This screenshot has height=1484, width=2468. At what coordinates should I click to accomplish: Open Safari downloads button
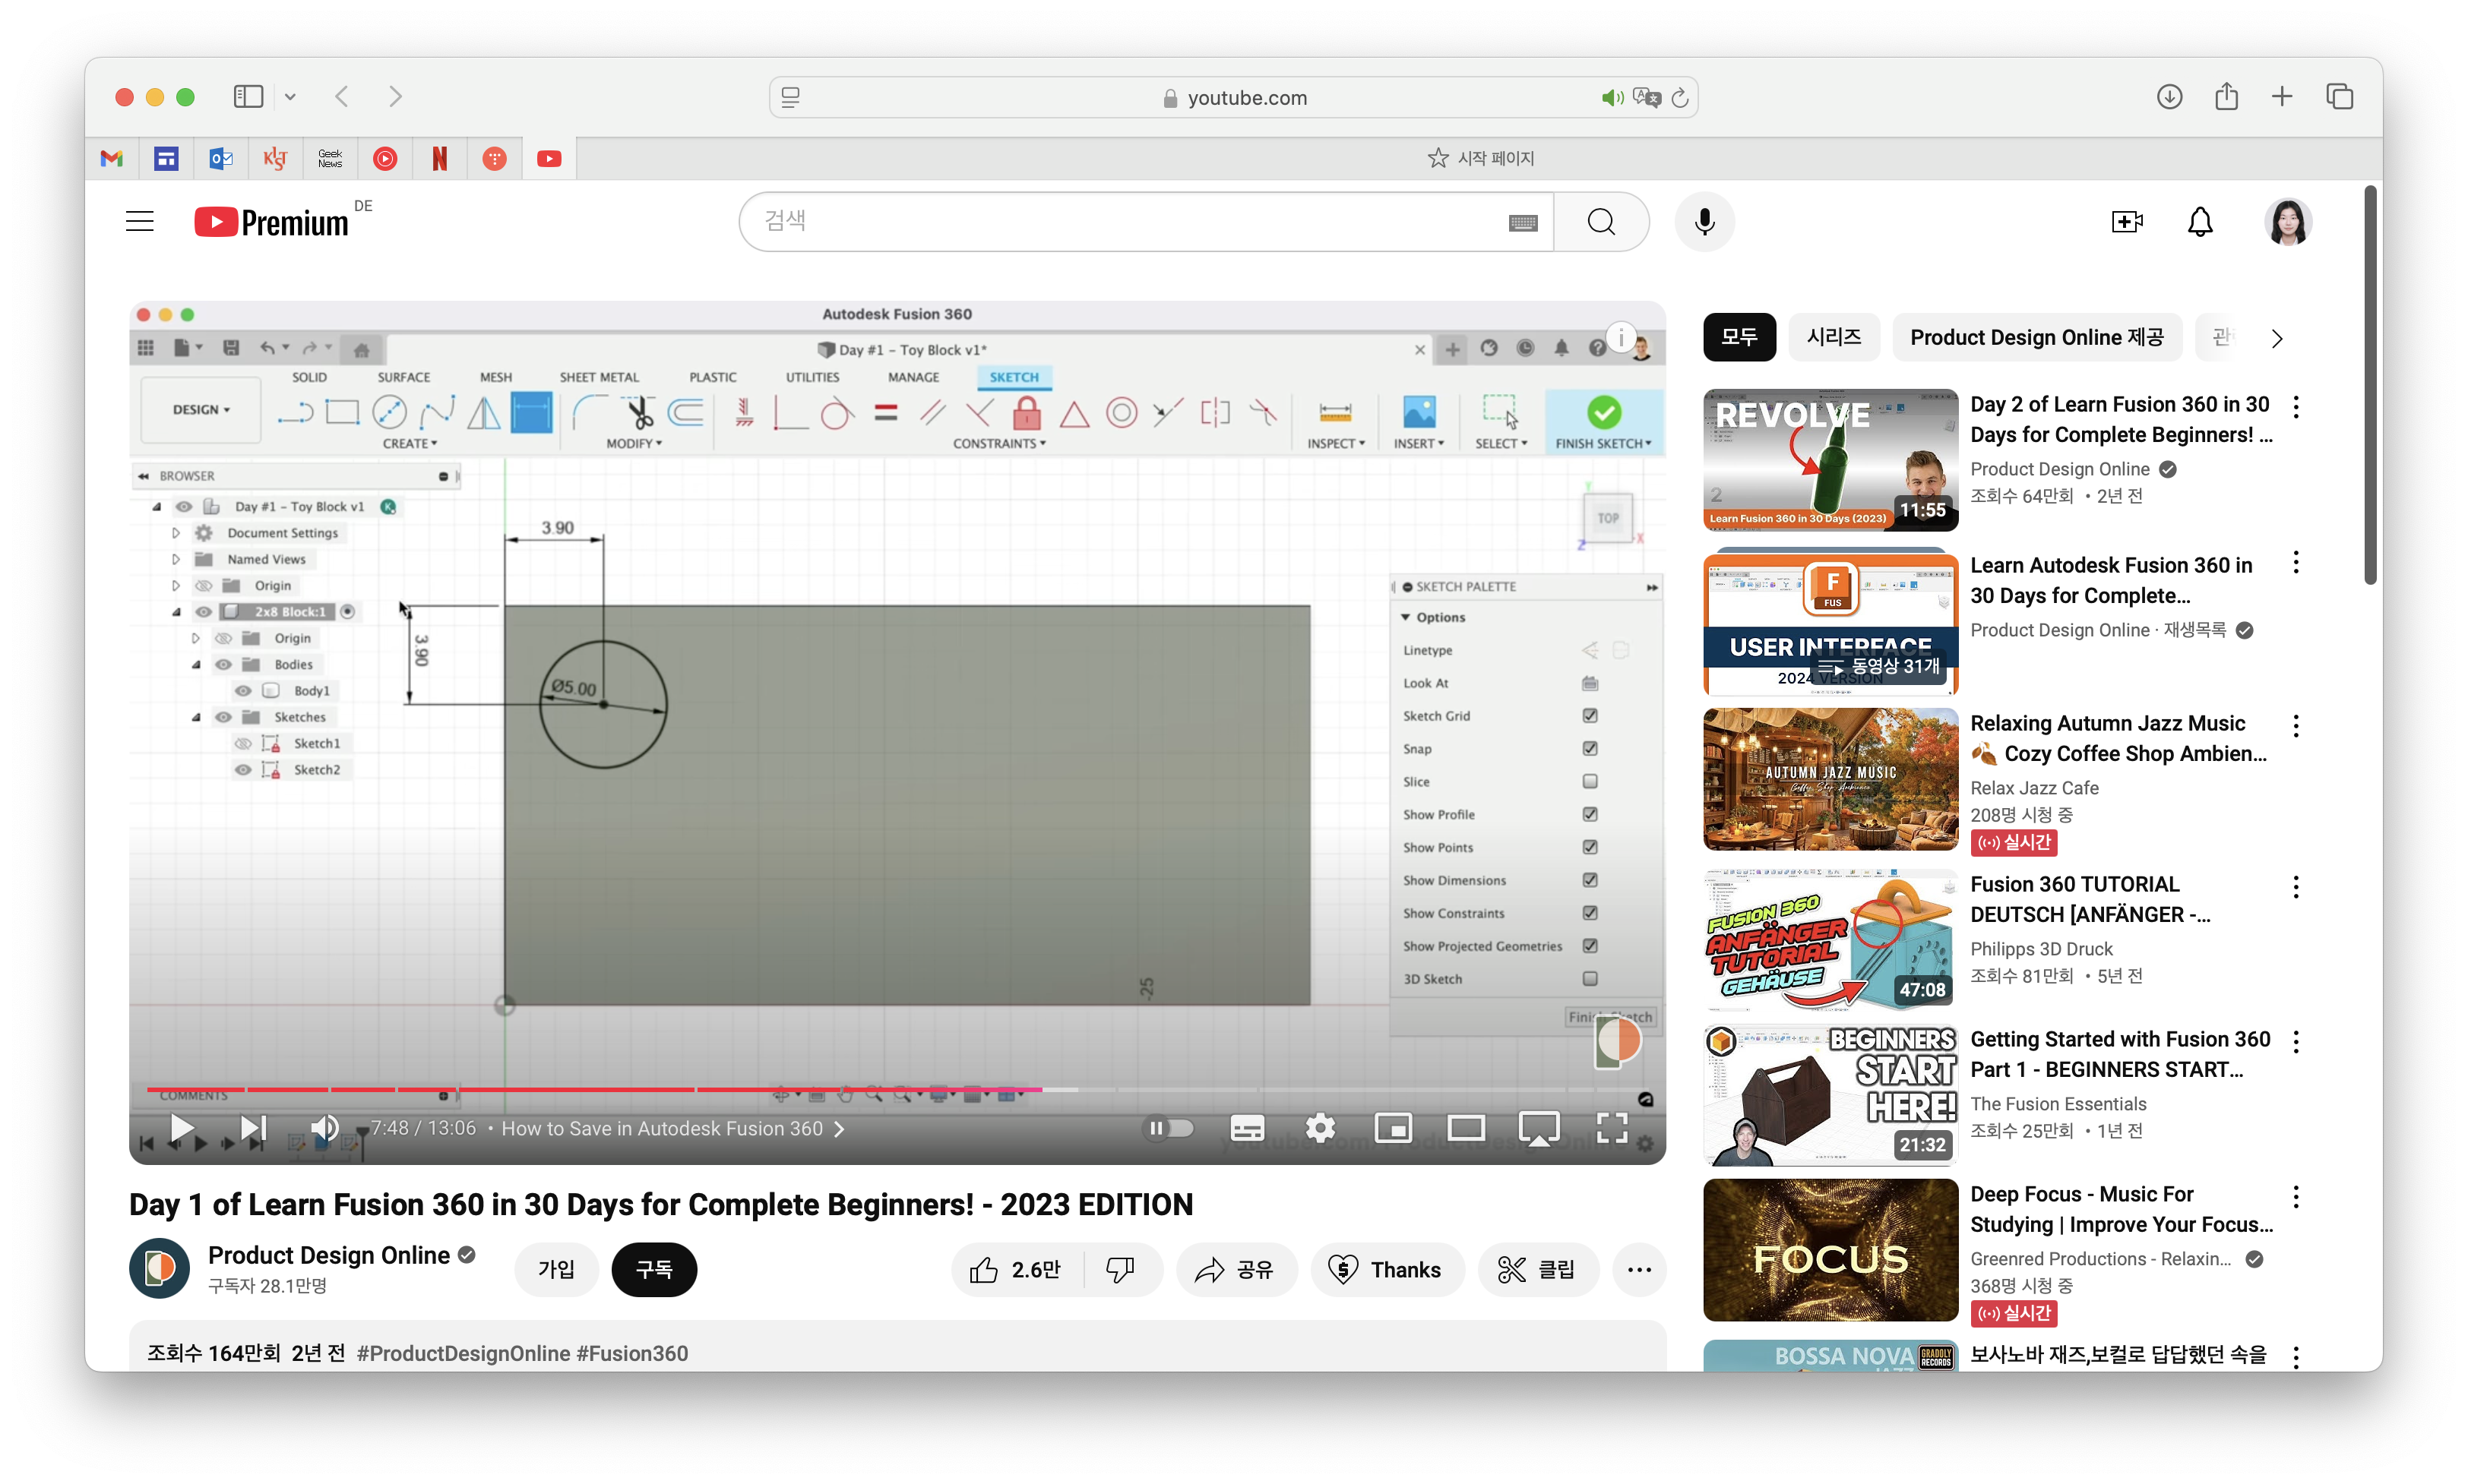[2169, 96]
